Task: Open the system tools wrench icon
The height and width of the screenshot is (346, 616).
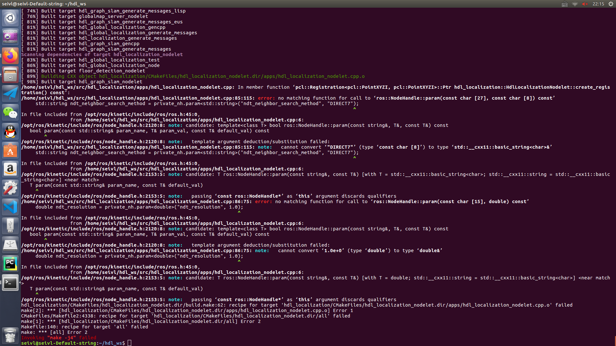Action: point(11,188)
